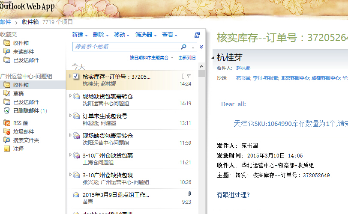Click the 邮件 breadcrumb link
The width and height of the screenshot is (348, 214).
[5, 22]
